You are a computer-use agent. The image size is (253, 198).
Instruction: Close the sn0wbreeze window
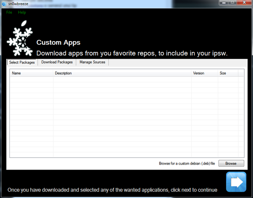click(x=244, y=2)
